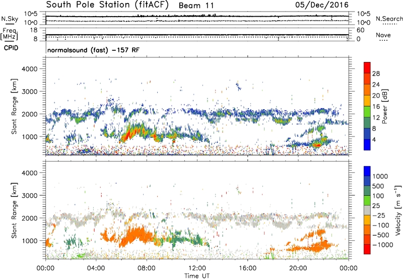Select the "Beam 11" label
This screenshot has height=279, width=403.
(x=196, y=6)
